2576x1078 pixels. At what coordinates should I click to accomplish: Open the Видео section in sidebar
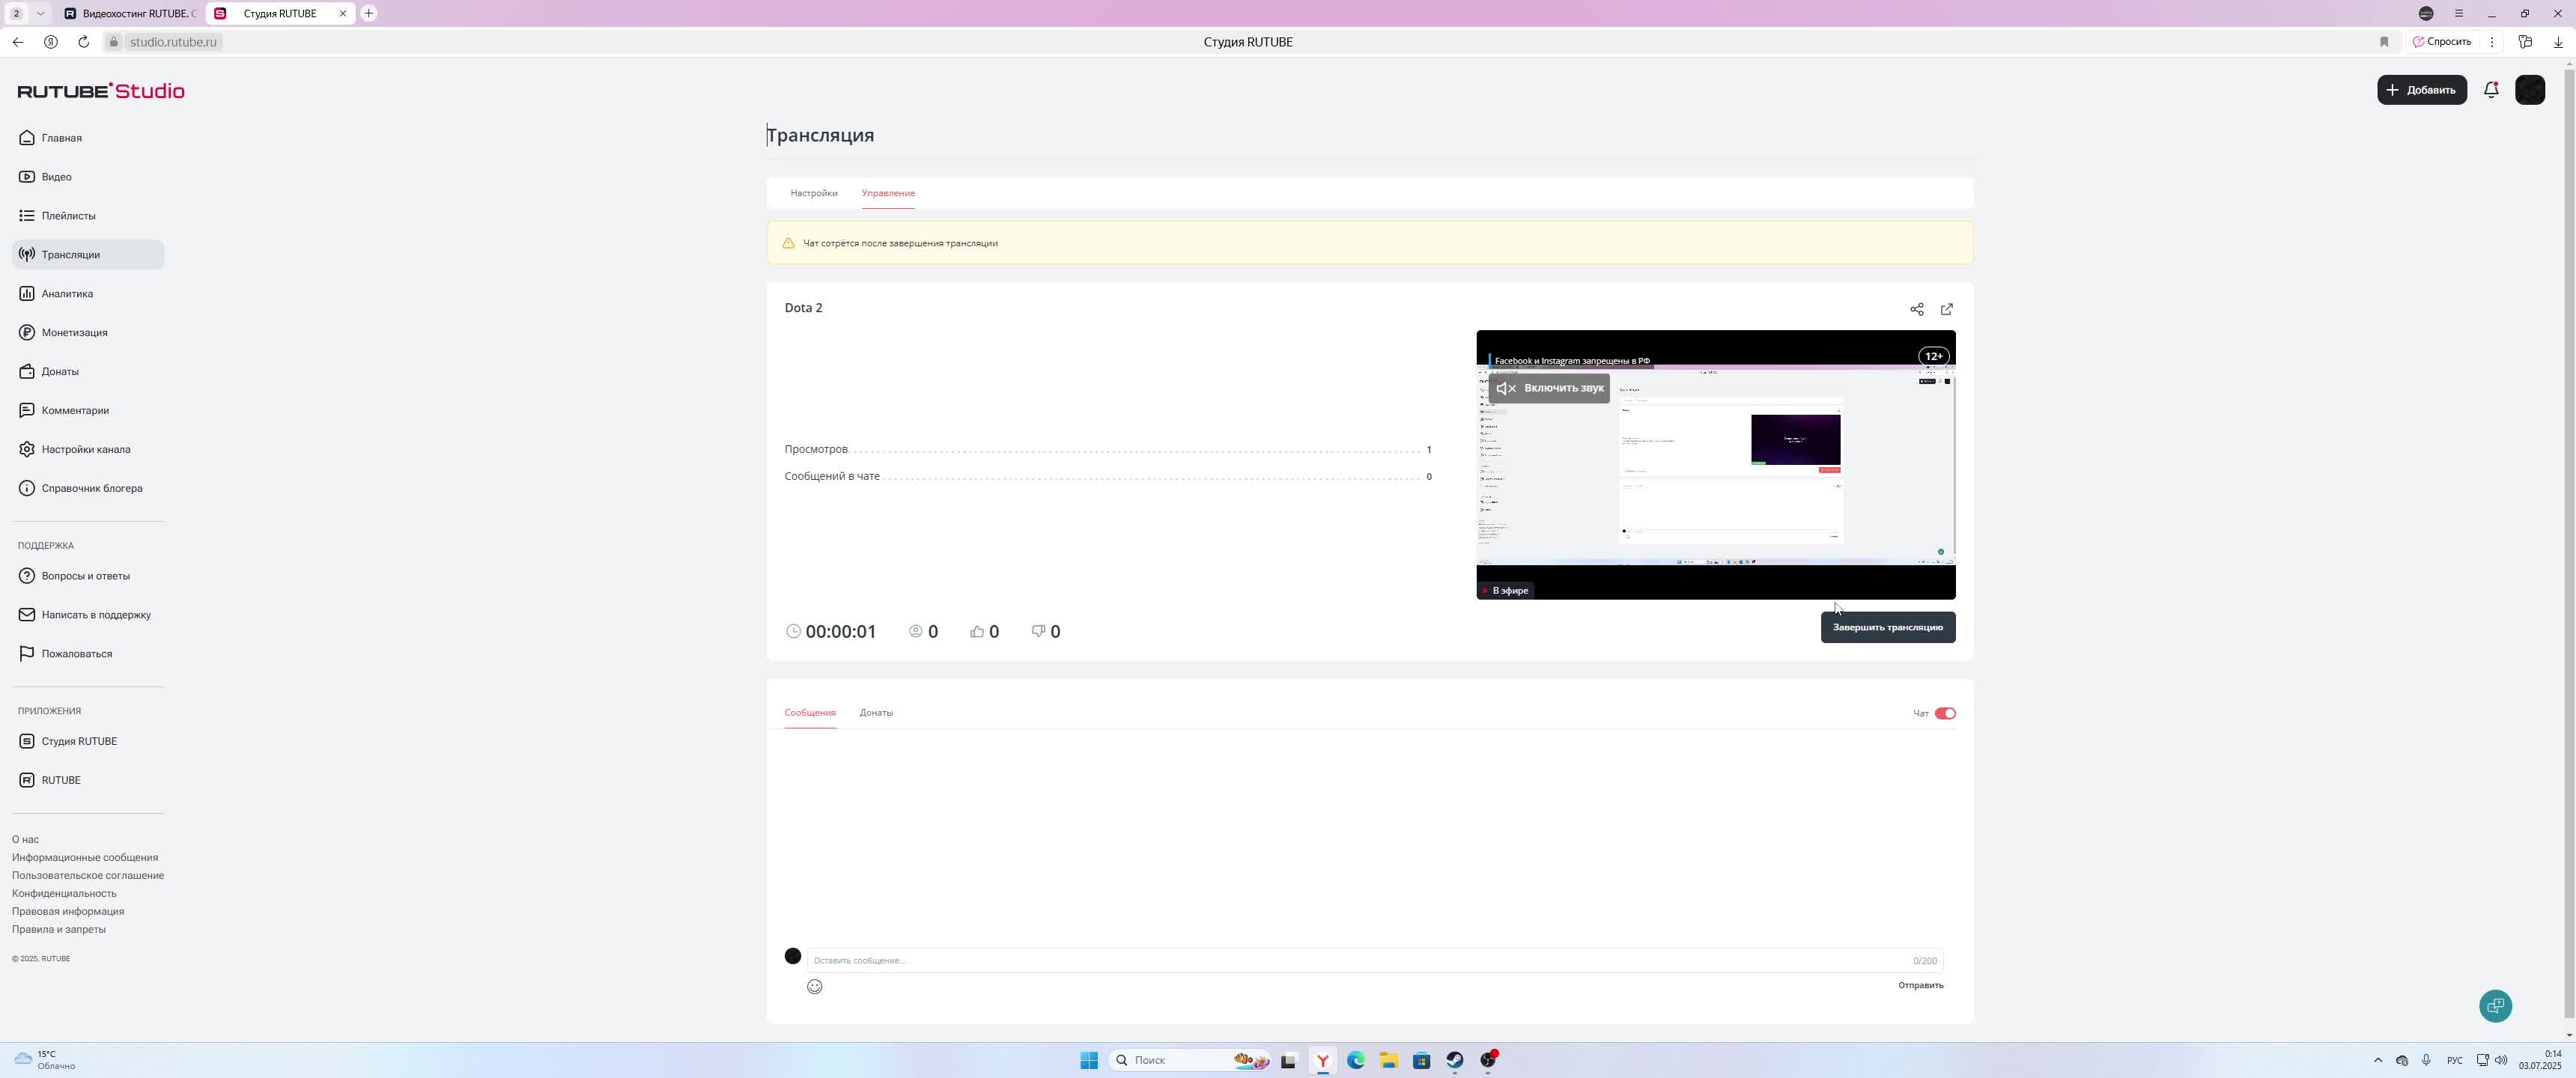[x=88, y=177]
